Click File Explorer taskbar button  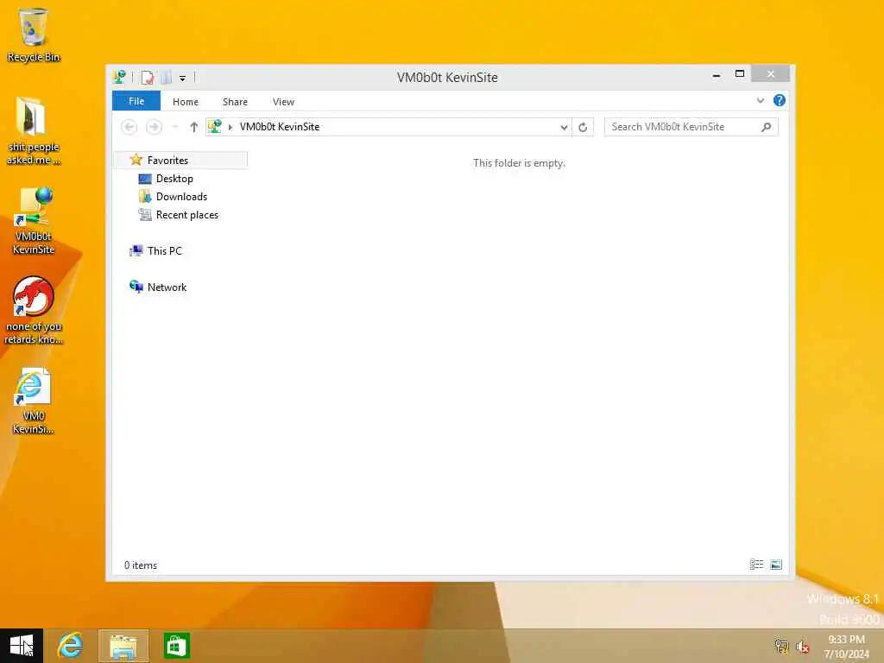point(123,646)
